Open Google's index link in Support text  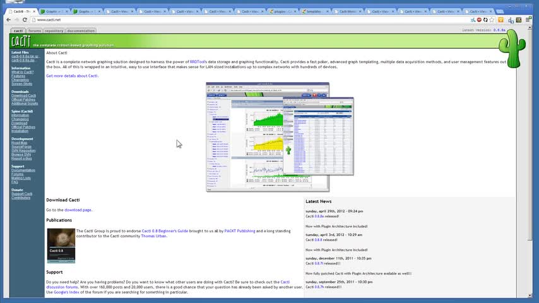pos(66,292)
